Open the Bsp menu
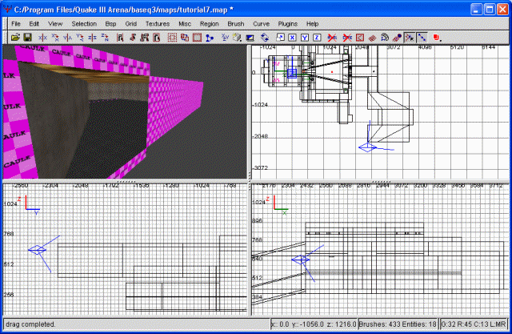Image resolution: width=512 pixels, height=334 pixels. [110, 24]
